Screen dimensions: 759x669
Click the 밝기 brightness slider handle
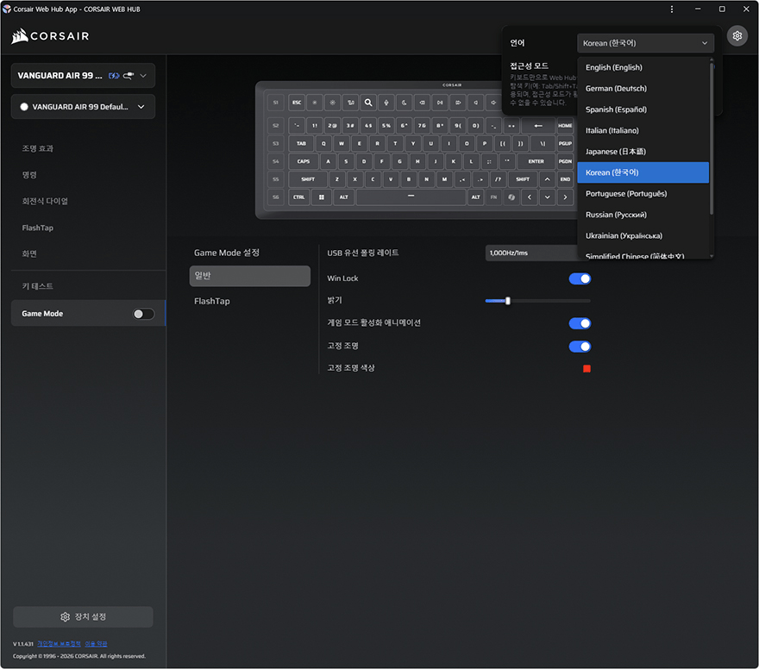(x=508, y=301)
